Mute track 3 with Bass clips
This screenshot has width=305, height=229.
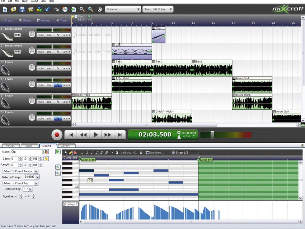coord(41,69)
